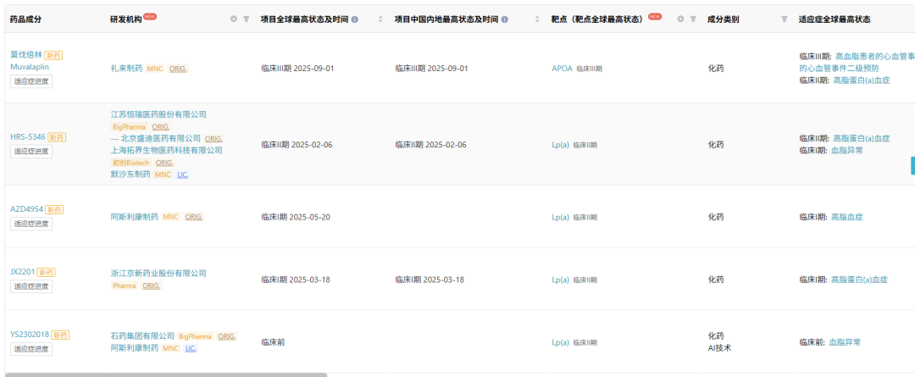
Task: Open Lp(a) target in HRS-5346 row
Action: [560, 146]
